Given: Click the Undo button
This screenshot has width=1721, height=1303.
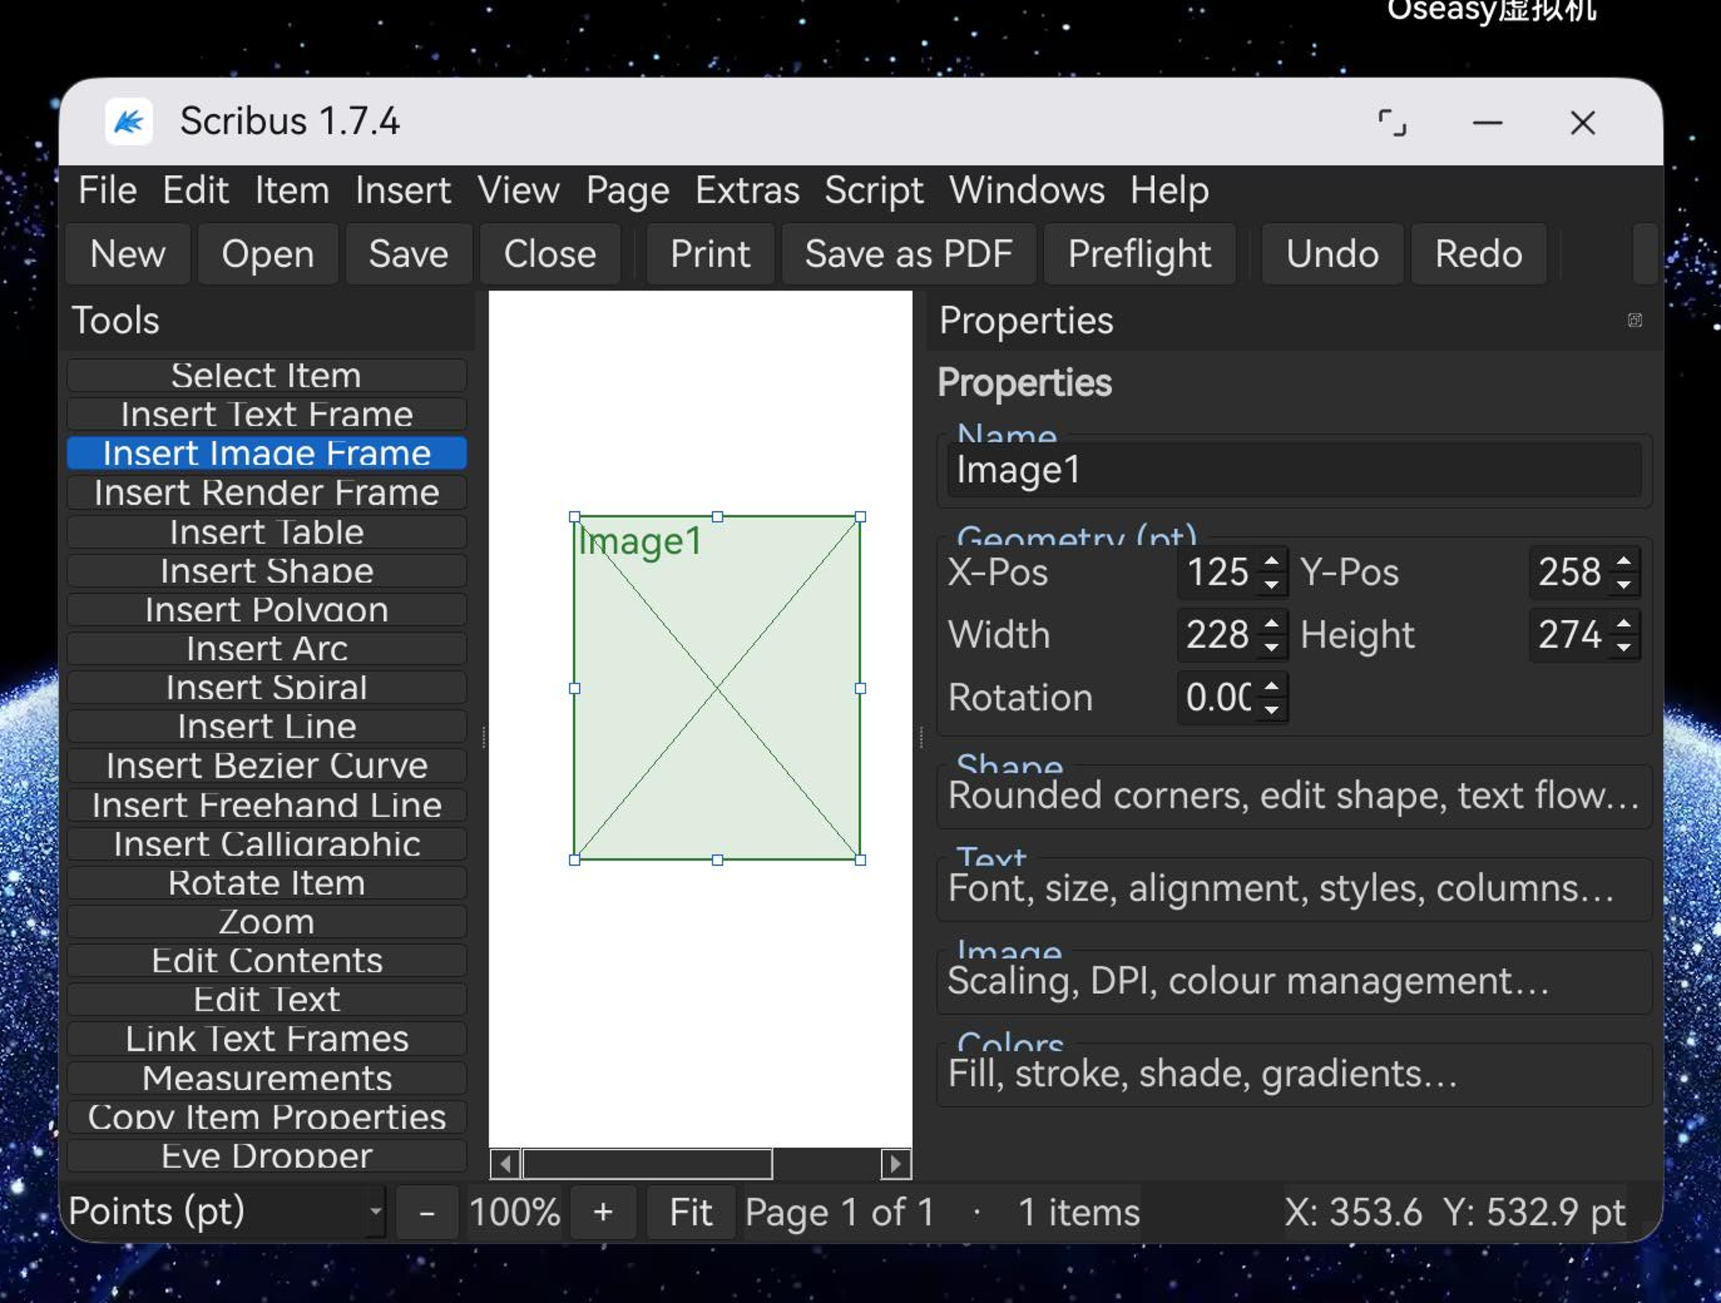Looking at the screenshot, I should [x=1332, y=254].
